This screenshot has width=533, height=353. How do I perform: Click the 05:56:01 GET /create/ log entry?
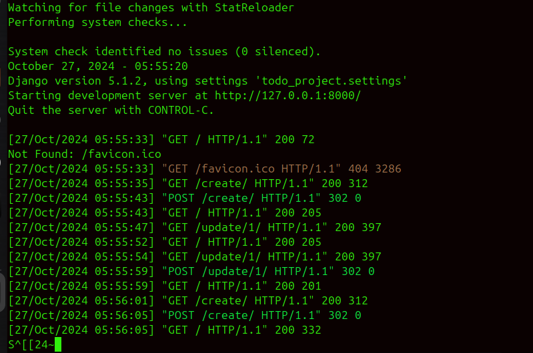point(188,300)
